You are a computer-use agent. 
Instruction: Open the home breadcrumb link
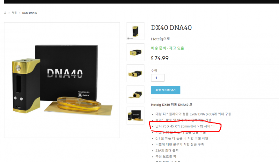pos(5,13)
